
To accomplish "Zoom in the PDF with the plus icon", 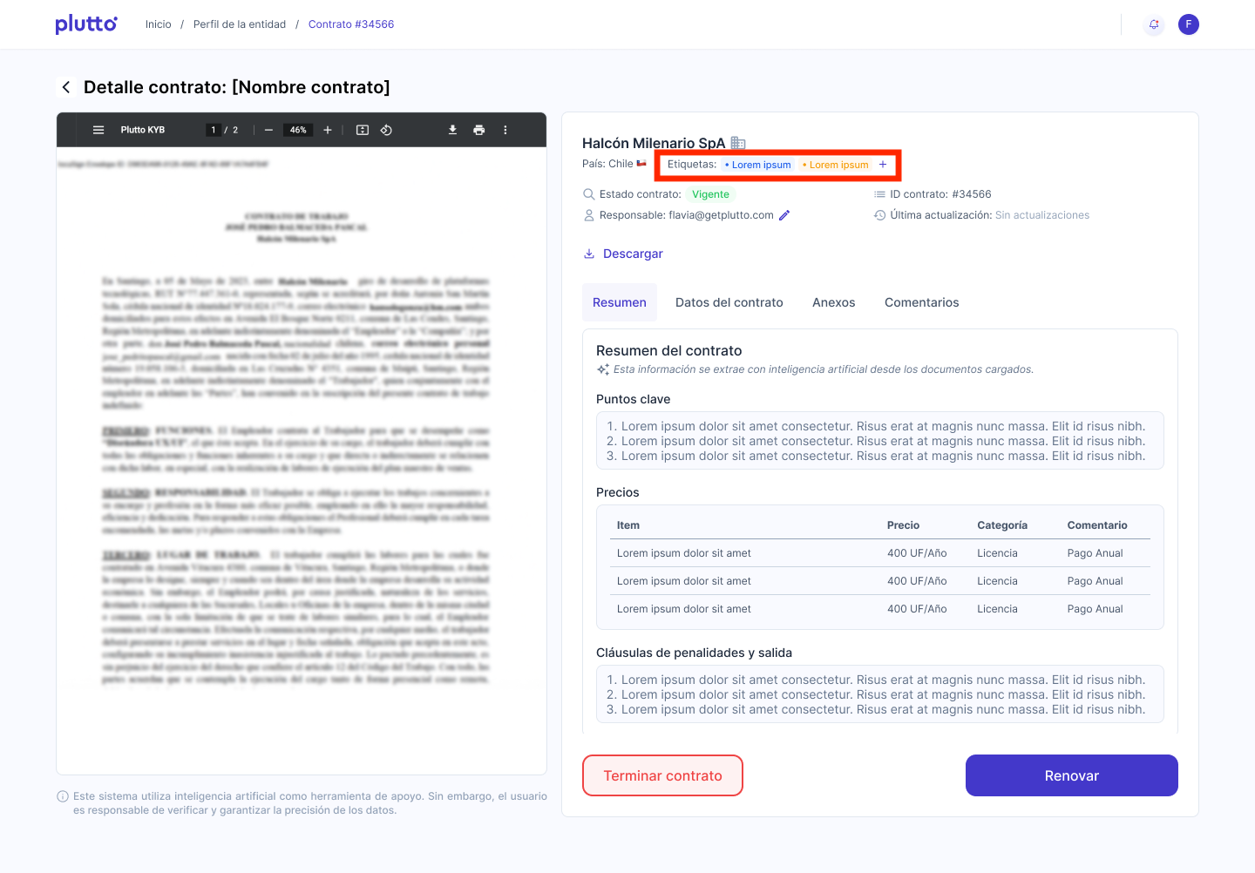I will tap(328, 130).
